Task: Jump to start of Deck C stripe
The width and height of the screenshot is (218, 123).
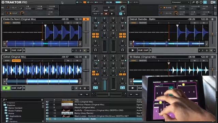Action: tap(4, 81)
